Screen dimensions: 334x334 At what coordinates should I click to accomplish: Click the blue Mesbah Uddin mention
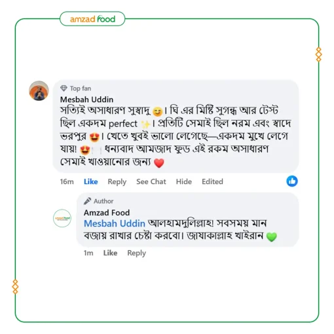coord(115,223)
